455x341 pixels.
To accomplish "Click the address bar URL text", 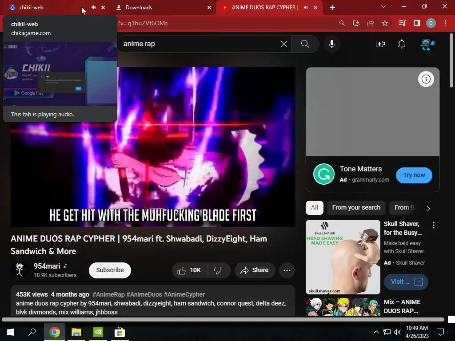I will pyautogui.click(x=142, y=23).
